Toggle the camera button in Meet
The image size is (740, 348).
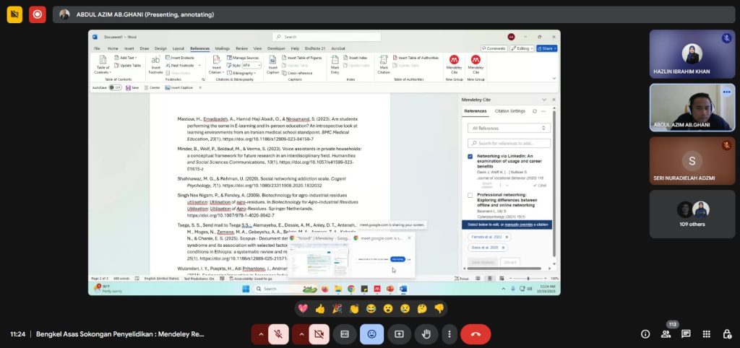319,334
